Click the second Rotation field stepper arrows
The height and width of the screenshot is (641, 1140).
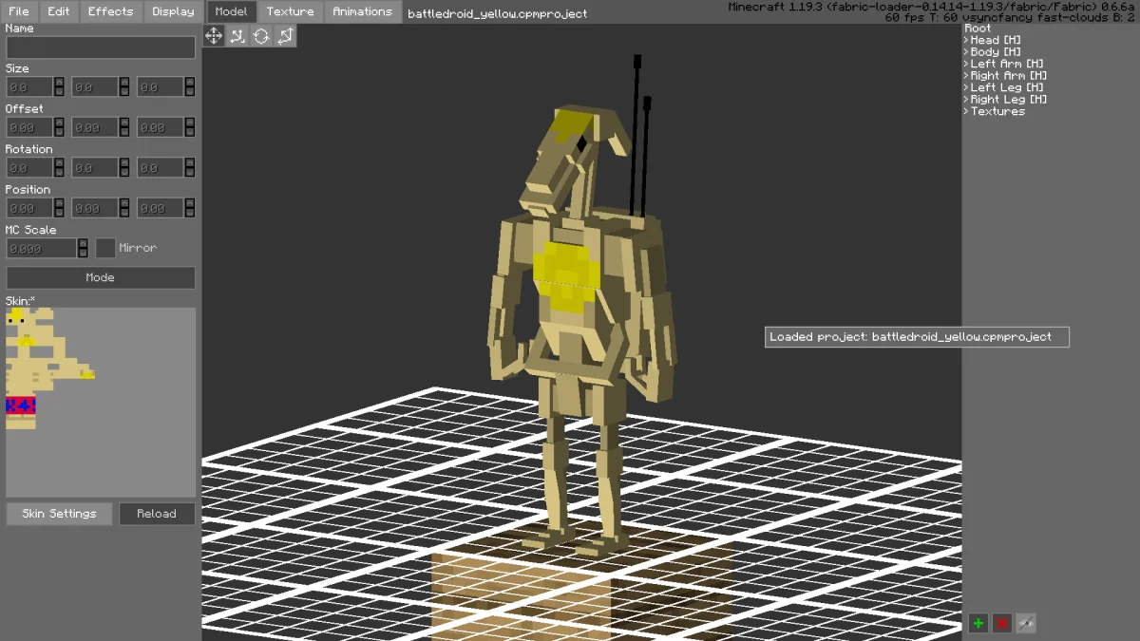(124, 168)
